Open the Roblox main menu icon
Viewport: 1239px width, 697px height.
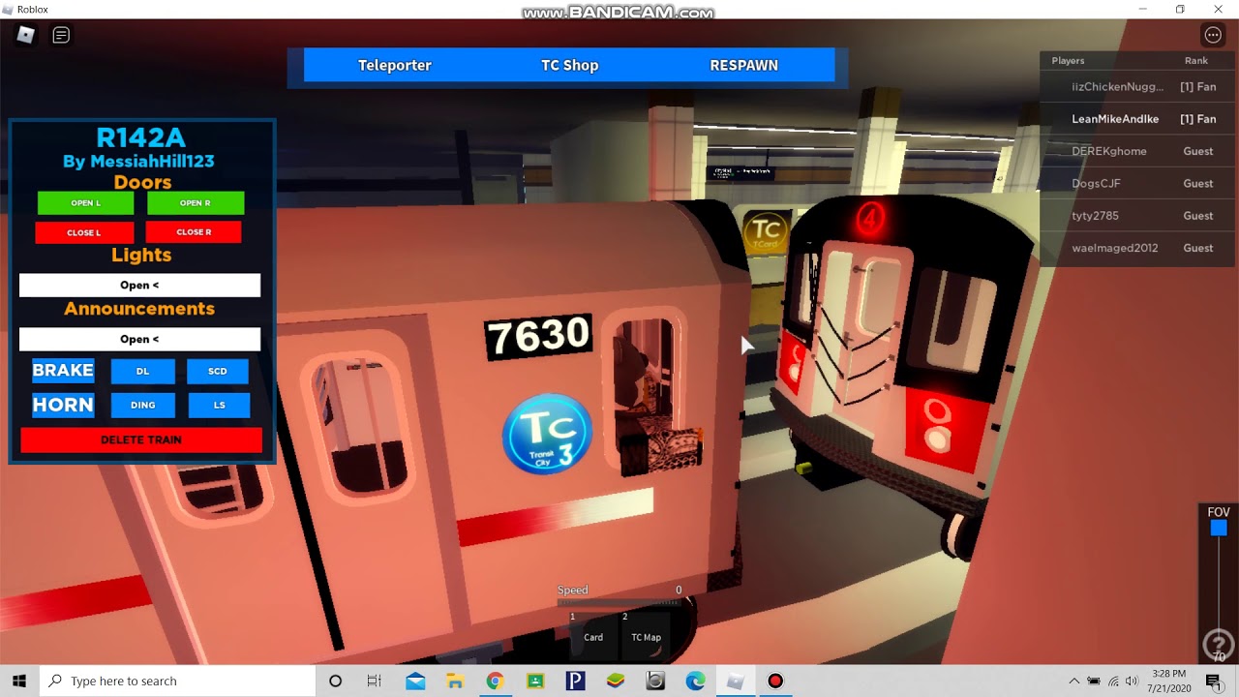26,35
